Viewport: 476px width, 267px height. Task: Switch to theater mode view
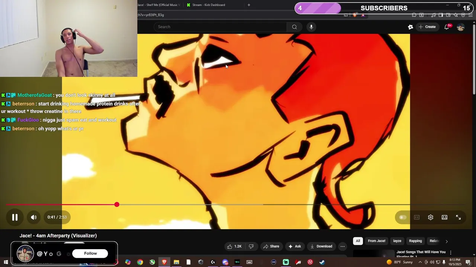[x=444, y=217]
